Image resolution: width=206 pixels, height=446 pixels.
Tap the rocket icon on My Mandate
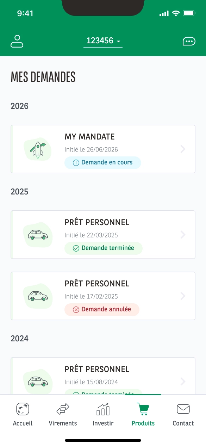point(38,149)
